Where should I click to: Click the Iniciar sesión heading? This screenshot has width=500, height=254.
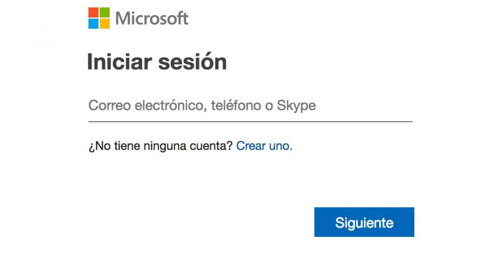pyautogui.click(x=157, y=61)
